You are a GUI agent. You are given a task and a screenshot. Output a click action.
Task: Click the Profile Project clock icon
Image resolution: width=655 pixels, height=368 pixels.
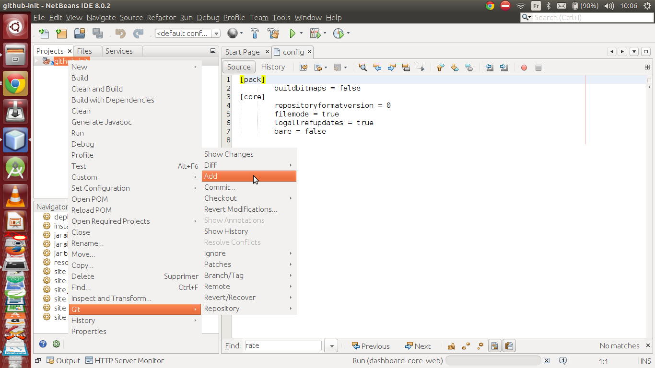click(x=338, y=34)
